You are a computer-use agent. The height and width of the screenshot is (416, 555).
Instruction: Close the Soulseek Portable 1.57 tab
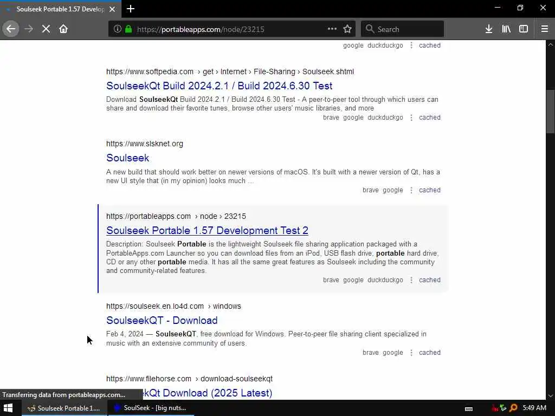112,9
